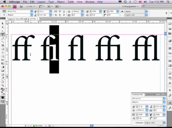This screenshot has width=172, height=128.
Task: Select the second CHARACTER panel tab
Action: pos(150,94)
